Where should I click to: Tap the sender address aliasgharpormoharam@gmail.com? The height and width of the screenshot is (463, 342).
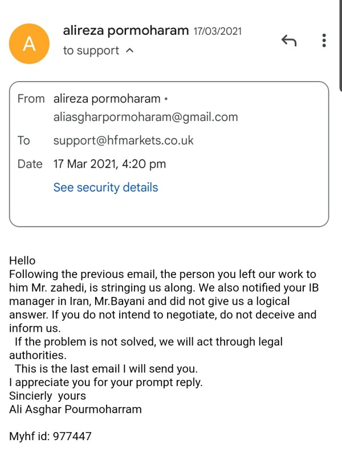click(x=145, y=118)
